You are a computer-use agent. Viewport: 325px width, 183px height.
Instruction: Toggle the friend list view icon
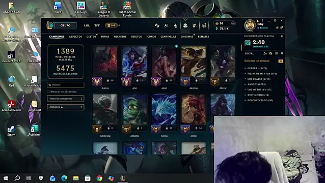(x=276, y=53)
